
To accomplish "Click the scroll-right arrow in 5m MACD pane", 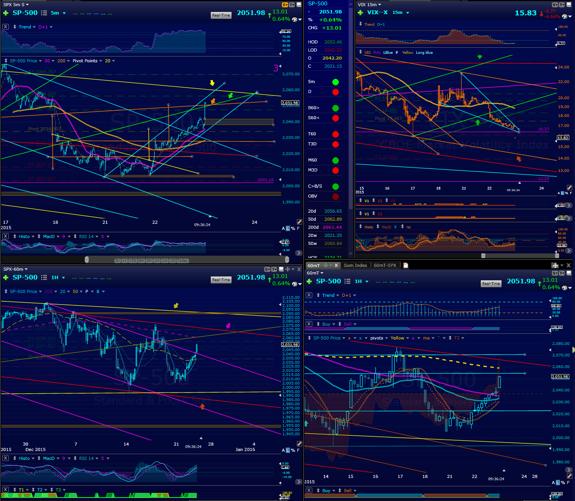I will (298, 253).
